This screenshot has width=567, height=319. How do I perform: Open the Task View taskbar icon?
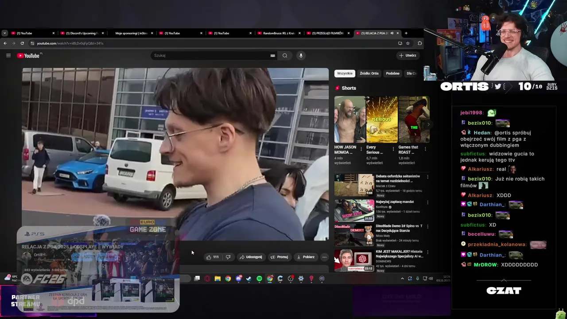[197, 278]
